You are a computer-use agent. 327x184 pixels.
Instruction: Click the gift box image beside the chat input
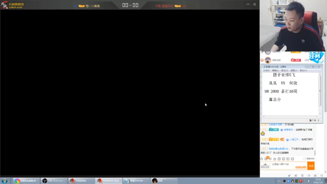pos(265,166)
